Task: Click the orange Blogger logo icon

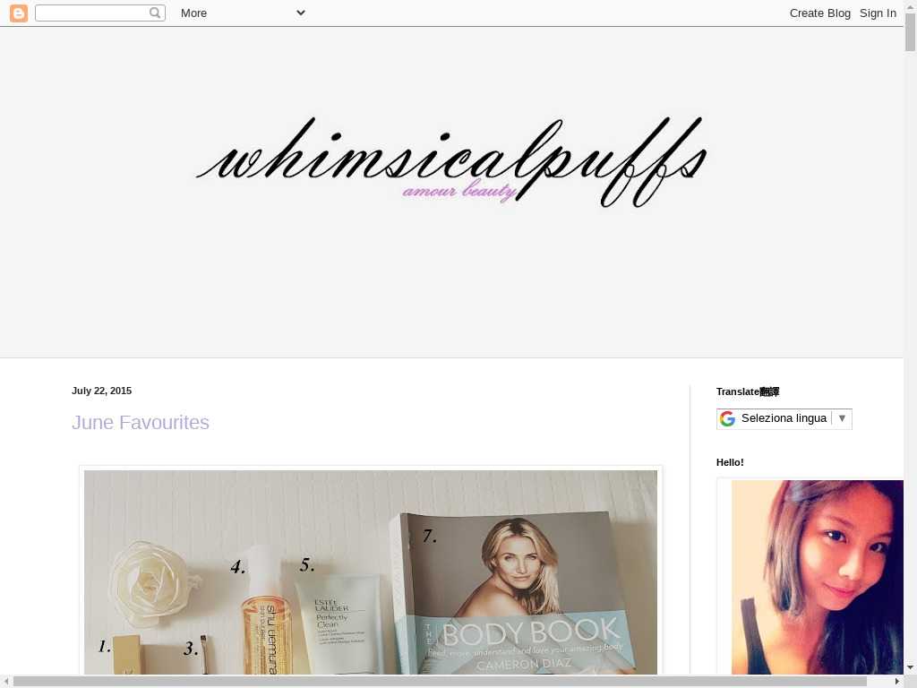Action: [19, 13]
